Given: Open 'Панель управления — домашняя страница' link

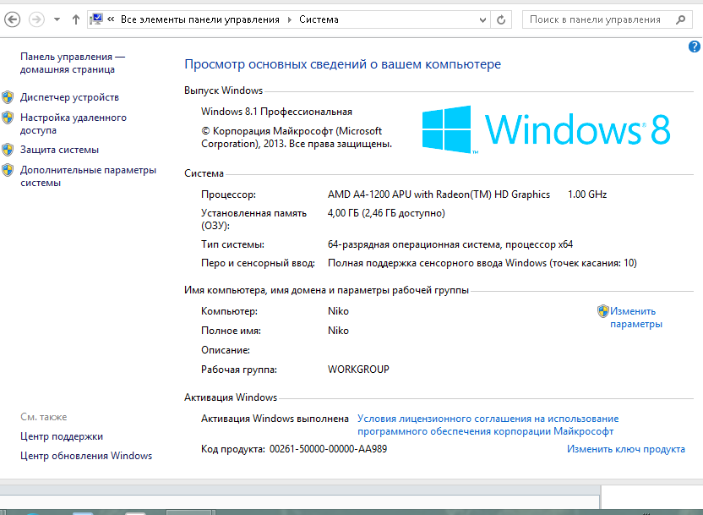Looking at the screenshot, I should pos(73,63).
